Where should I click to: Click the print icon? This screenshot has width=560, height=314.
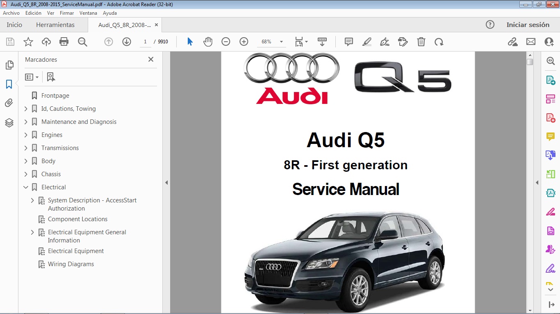pyautogui.click(x=64, y=41)
